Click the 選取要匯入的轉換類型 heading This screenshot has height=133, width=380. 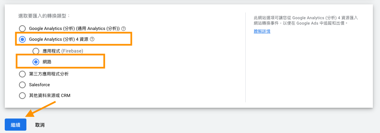(44, 16)
